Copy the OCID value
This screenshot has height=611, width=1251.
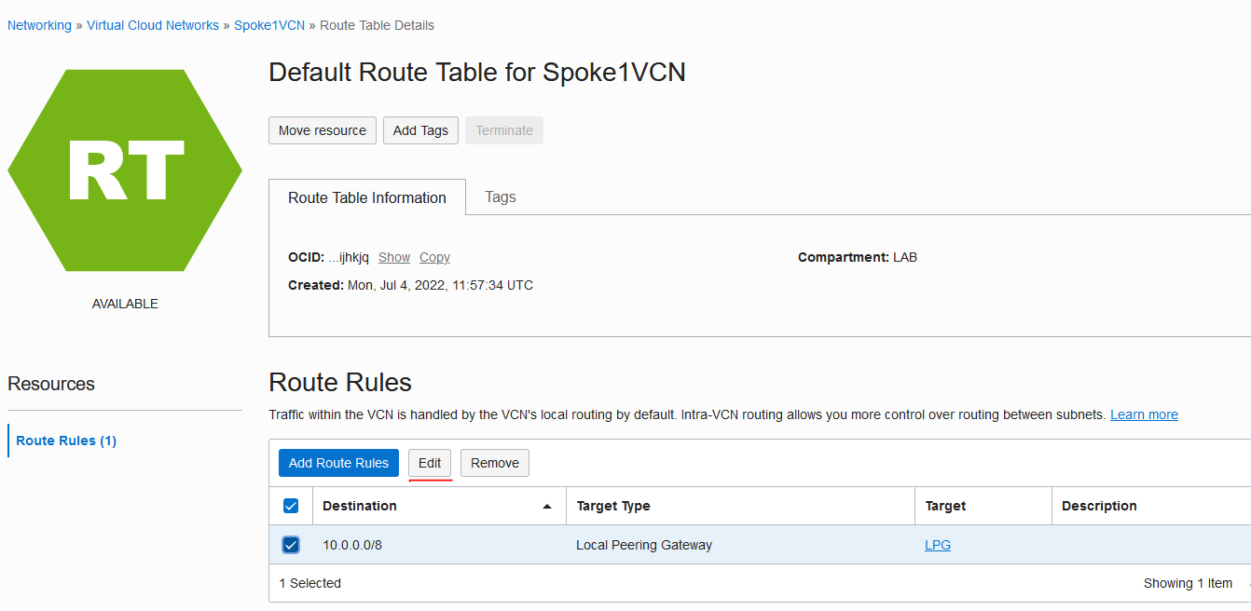[434, 257]
